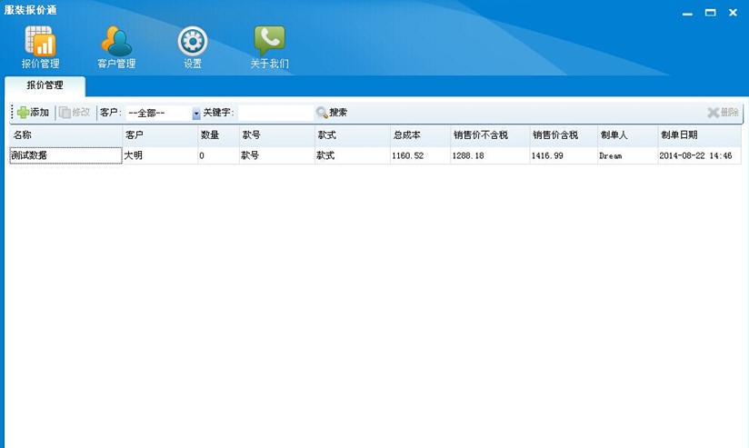This screenshot has width=749, height=448.
Task: Open 关于我们 phone icon
Action: [x=269, y=47]
